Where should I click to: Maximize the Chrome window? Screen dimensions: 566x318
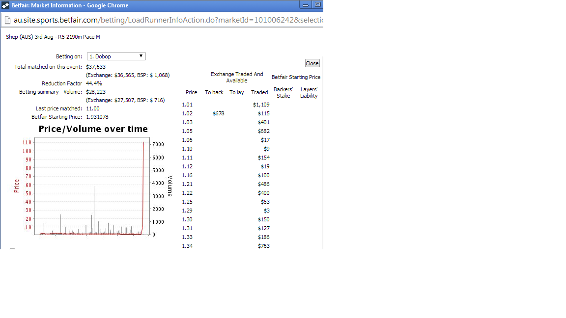[318, 5]
